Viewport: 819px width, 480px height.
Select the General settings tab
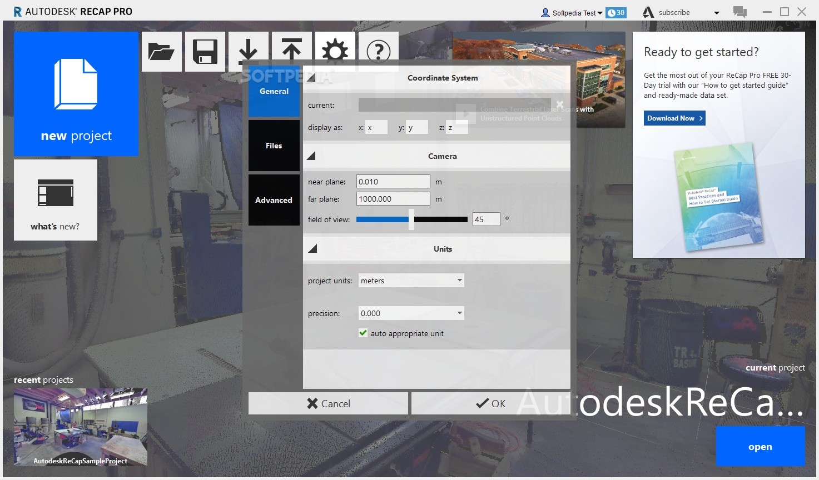(x=274, y=91)
